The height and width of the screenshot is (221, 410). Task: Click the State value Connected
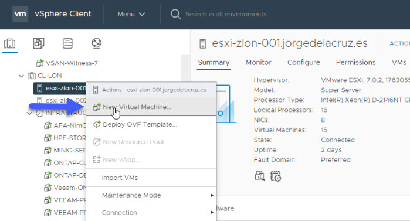point(338,140)
